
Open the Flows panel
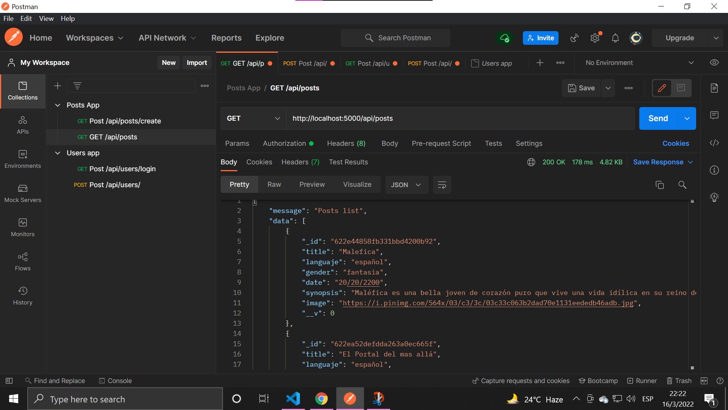pyautogui.click(x=22, y=261)
